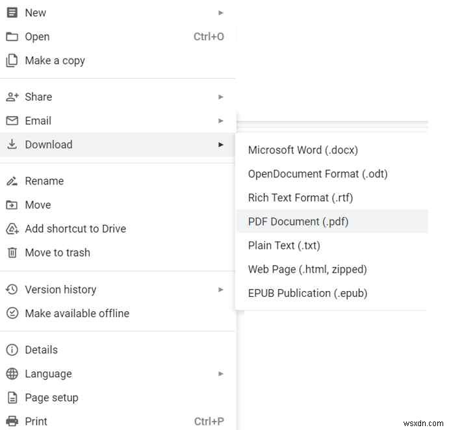Select the Open menu entry

118,37
